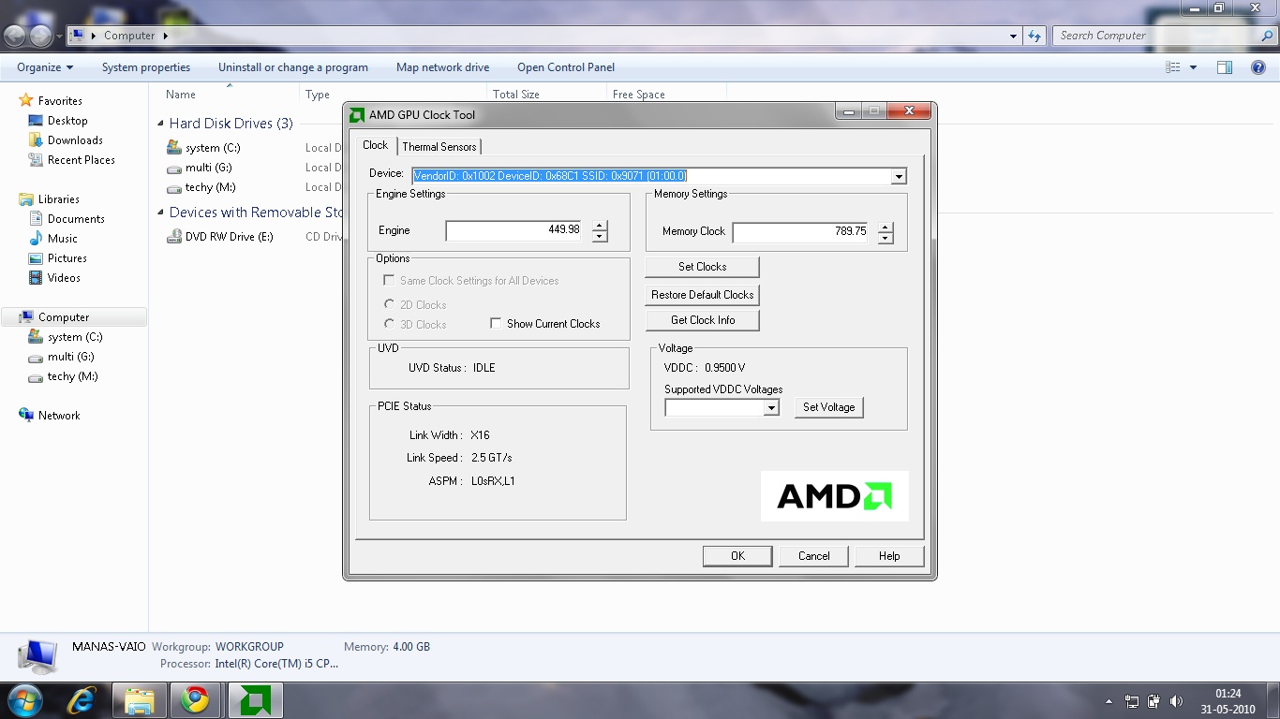Click the Cancel button
1280x719 pixels.
[x=814, y=556]
